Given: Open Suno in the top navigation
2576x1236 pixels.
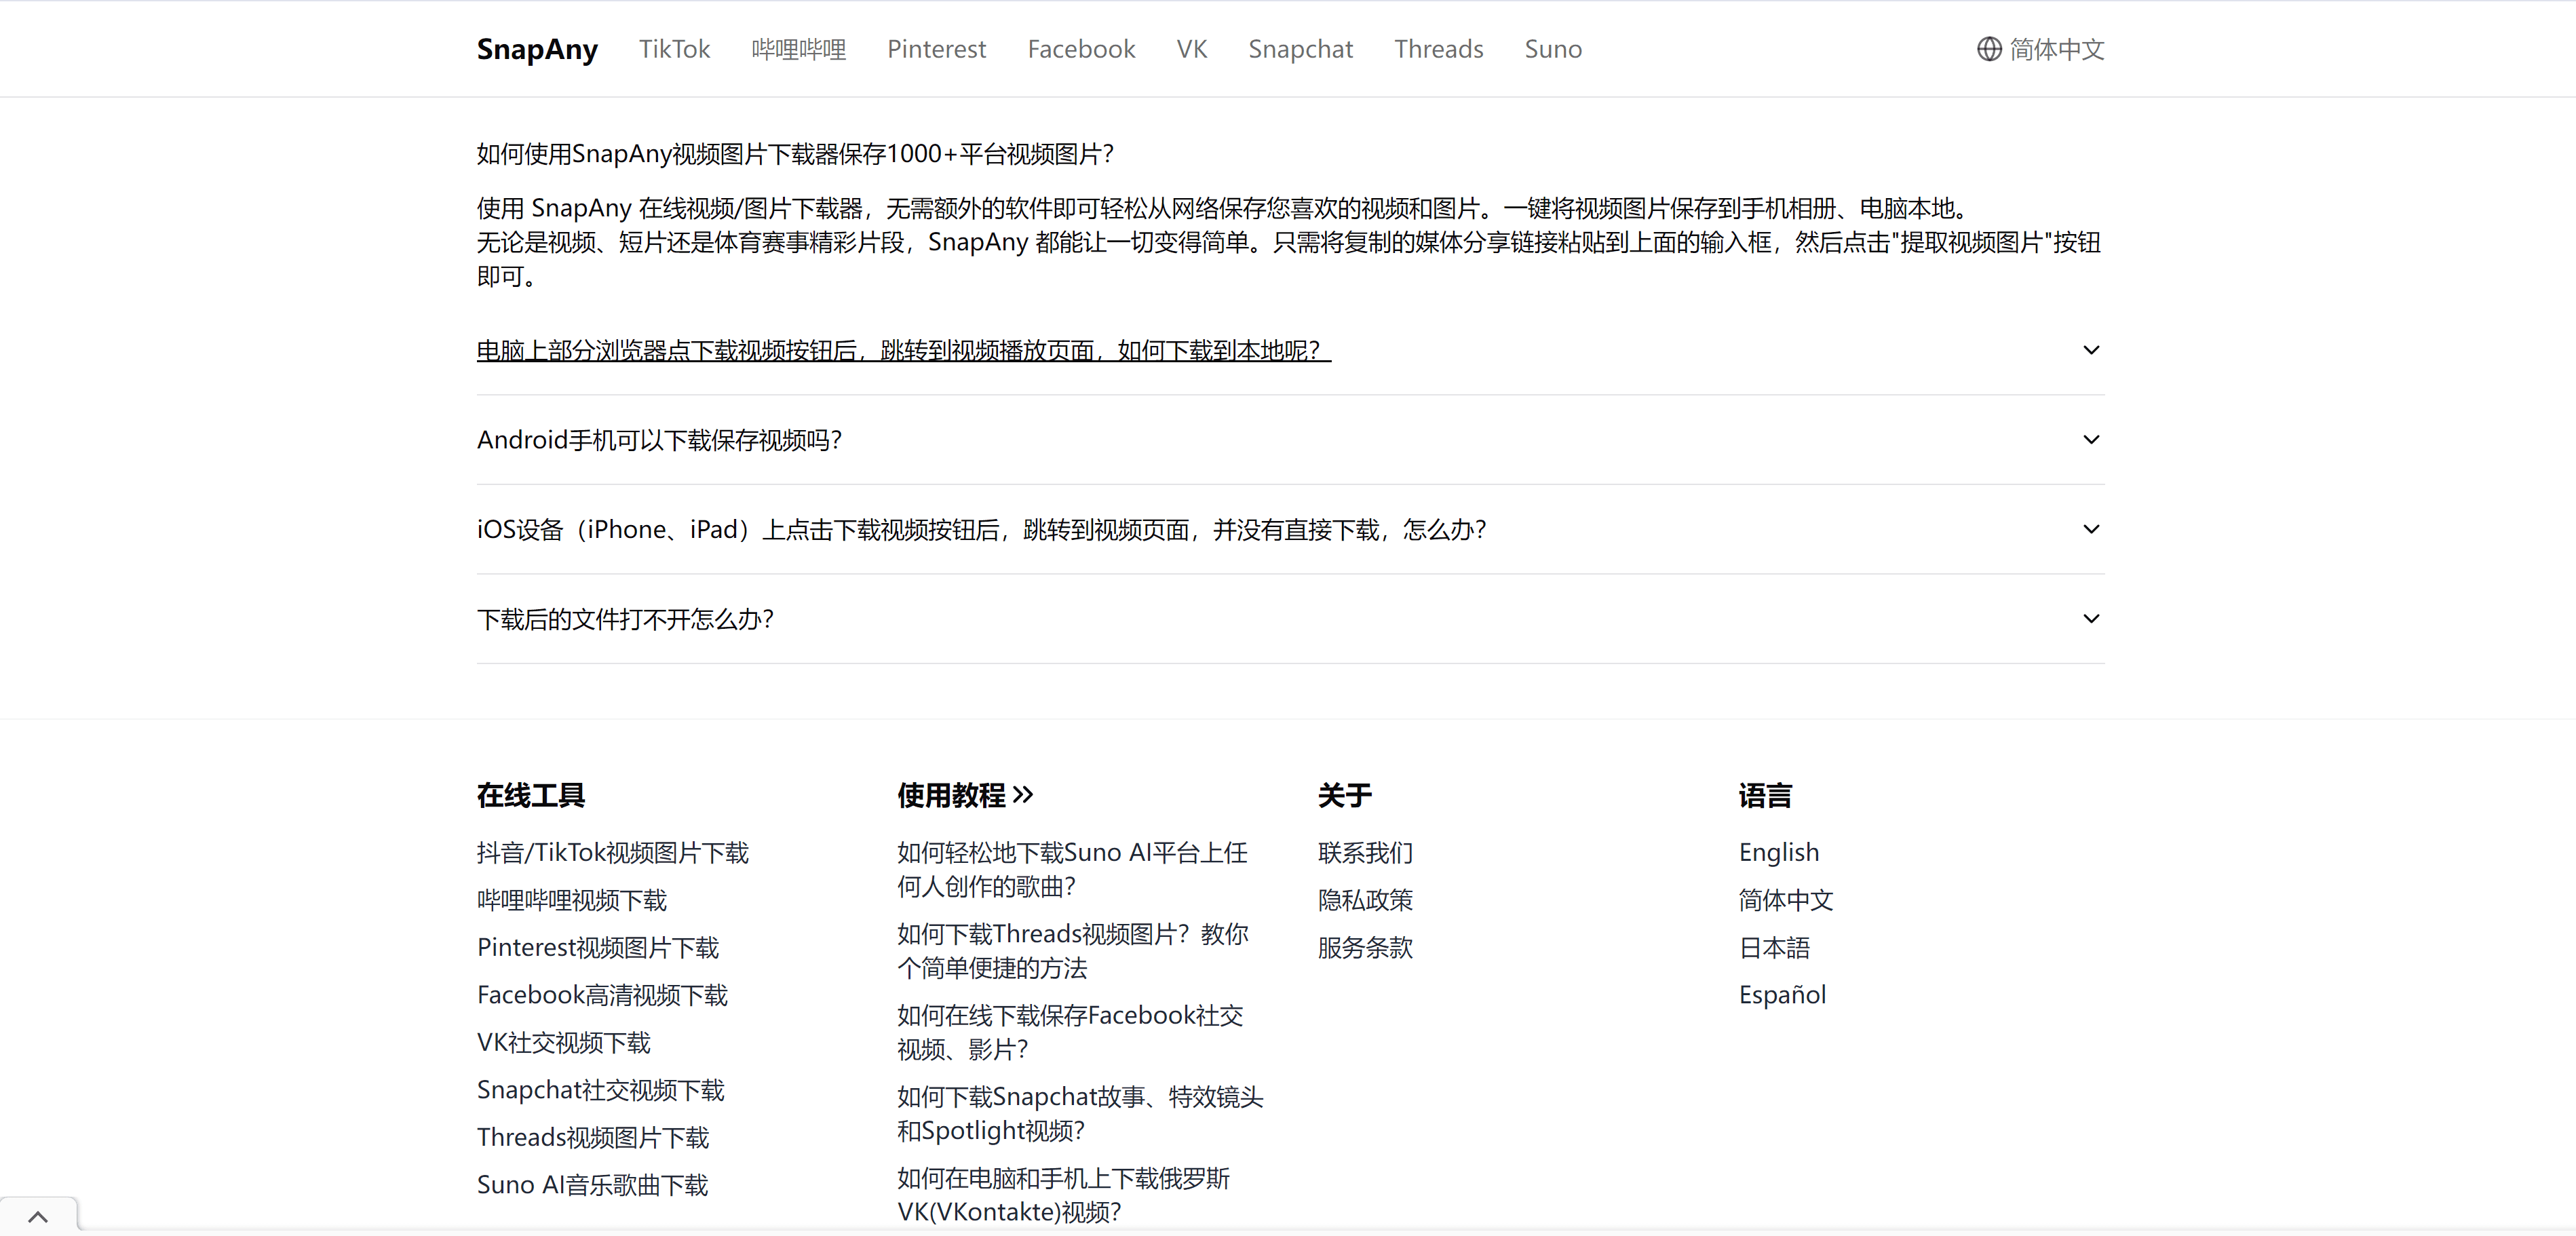Looking at the screenshot, I should 1552,49.
